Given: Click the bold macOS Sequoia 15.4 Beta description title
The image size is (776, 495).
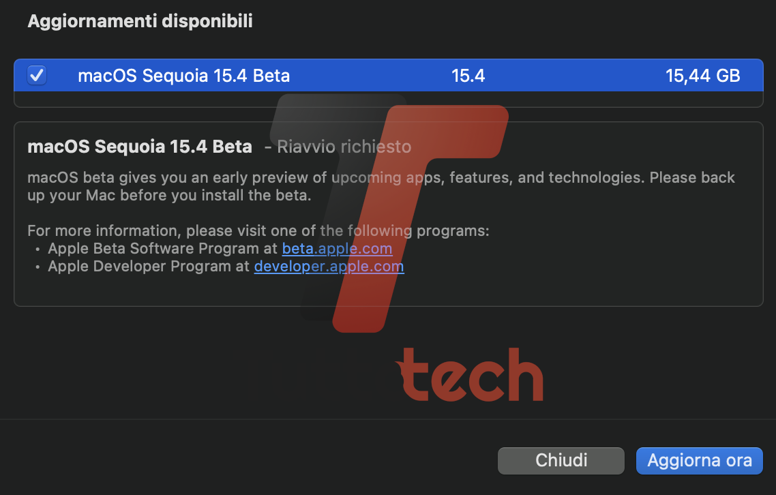Looking at the screenshot, I should tap(140, 147).
